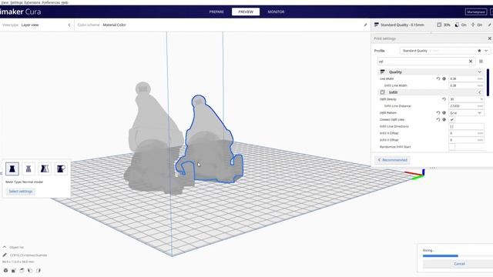Open the Help menu
The width and height of the screenshot is (493, 277).
point(65,2)
